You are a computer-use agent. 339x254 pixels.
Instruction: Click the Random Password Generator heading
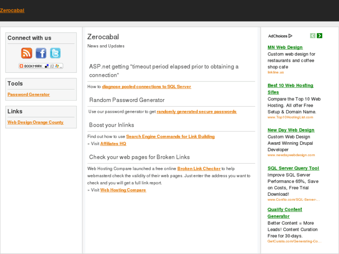pyautogui.click(x=127, y=100)
